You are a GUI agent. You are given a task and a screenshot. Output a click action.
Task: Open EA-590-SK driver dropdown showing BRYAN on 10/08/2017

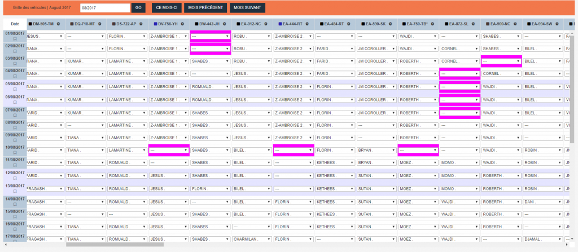[376, 151]
